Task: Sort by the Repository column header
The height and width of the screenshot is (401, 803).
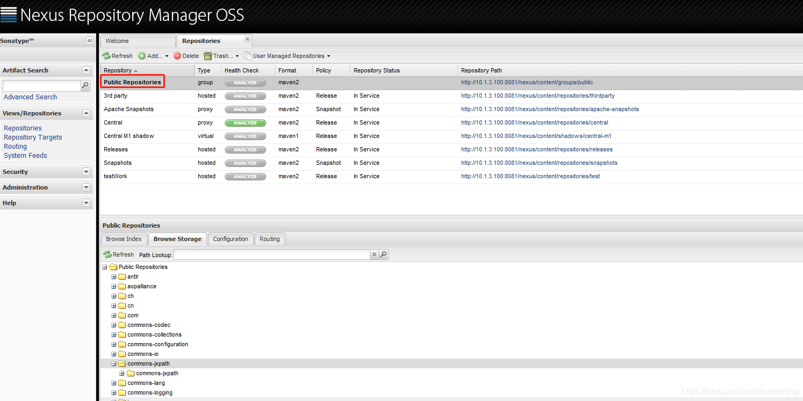Action: tap(147, 70)
